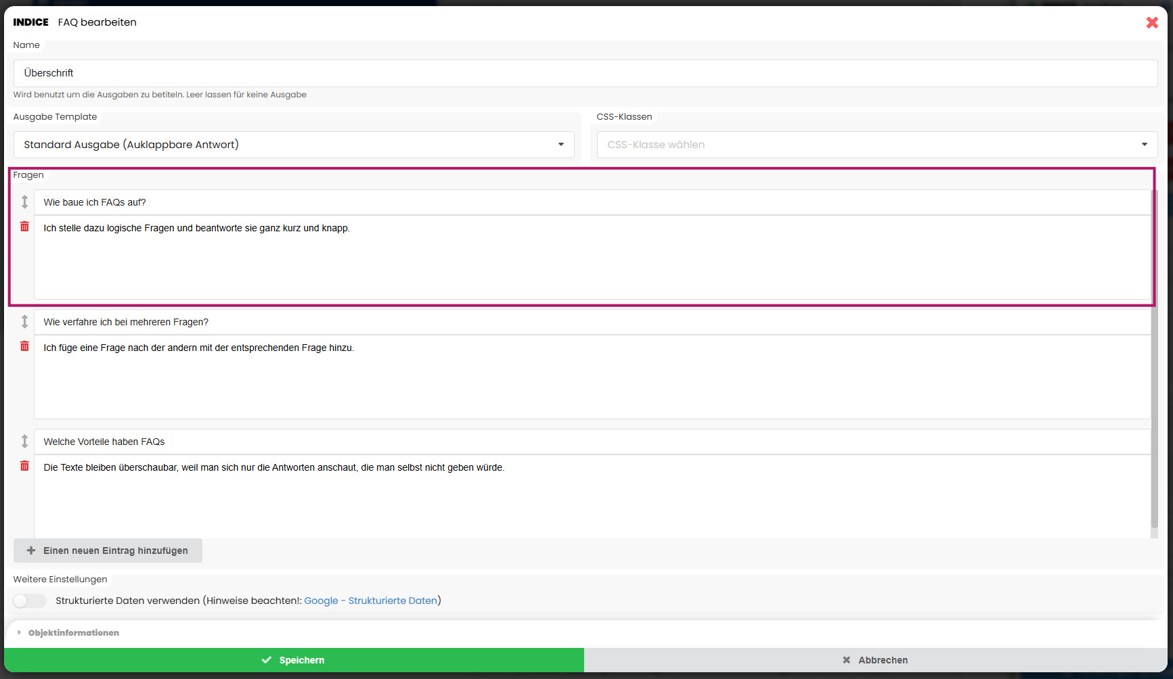The image size is (1173, 679).
Task: Click the drag handle of 'Welche Vorteile haben FAQs'
Action: click(x=24, y=441)
